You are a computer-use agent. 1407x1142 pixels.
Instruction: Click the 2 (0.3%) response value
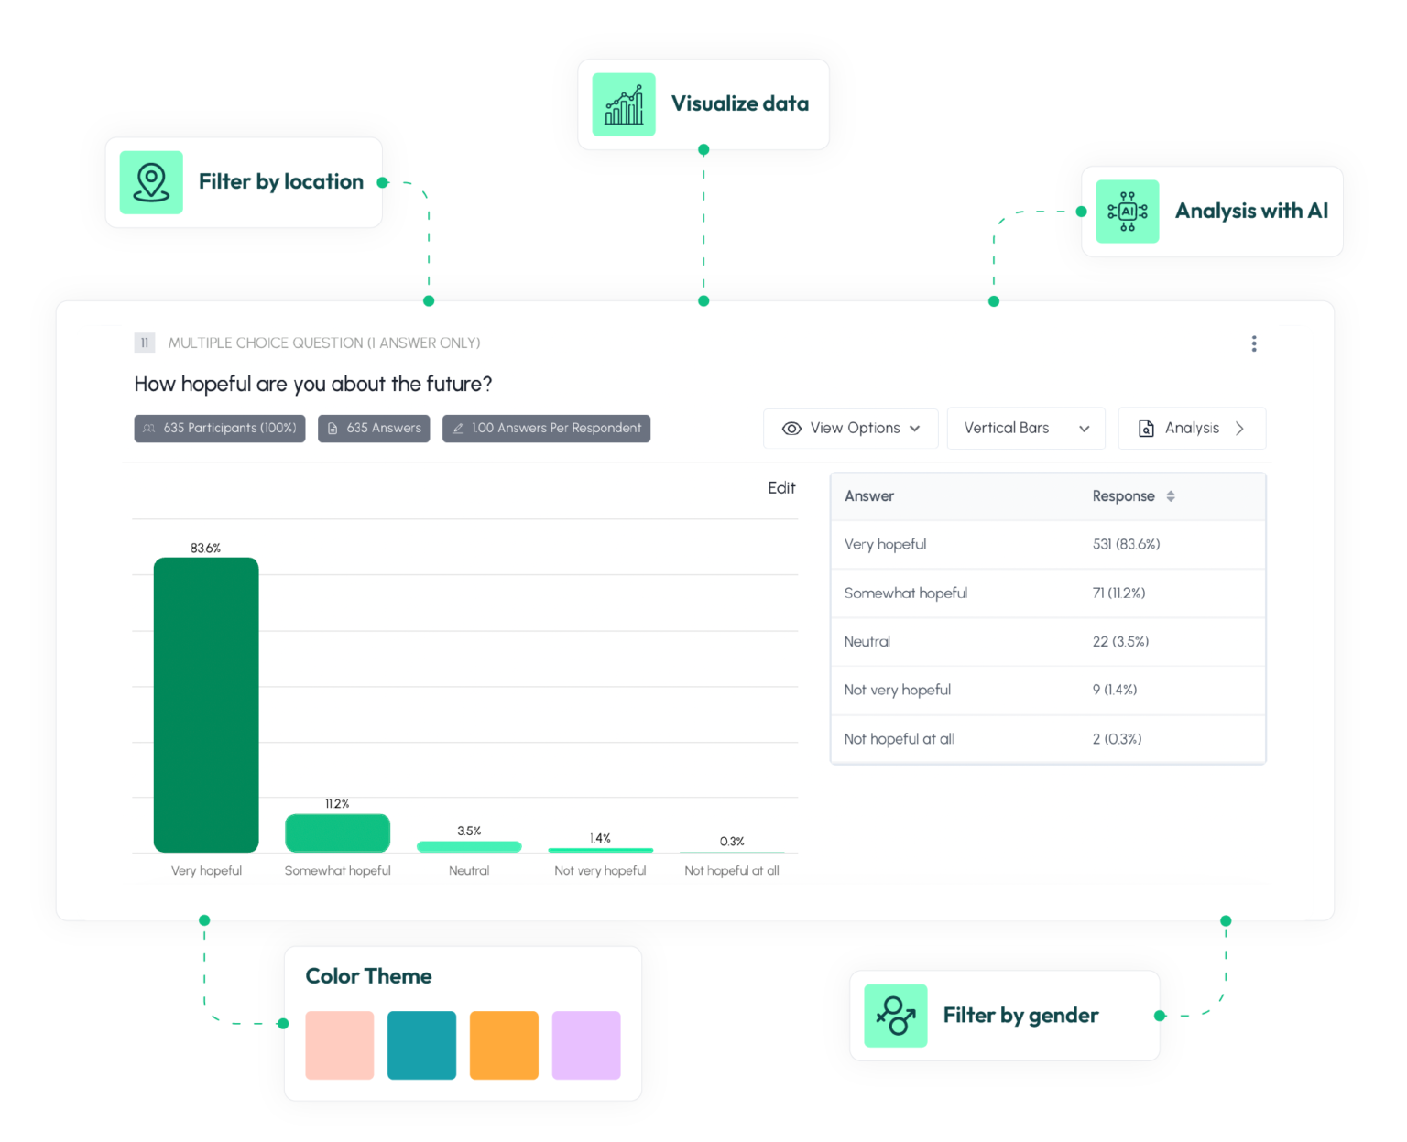(x=1117, y=739)
